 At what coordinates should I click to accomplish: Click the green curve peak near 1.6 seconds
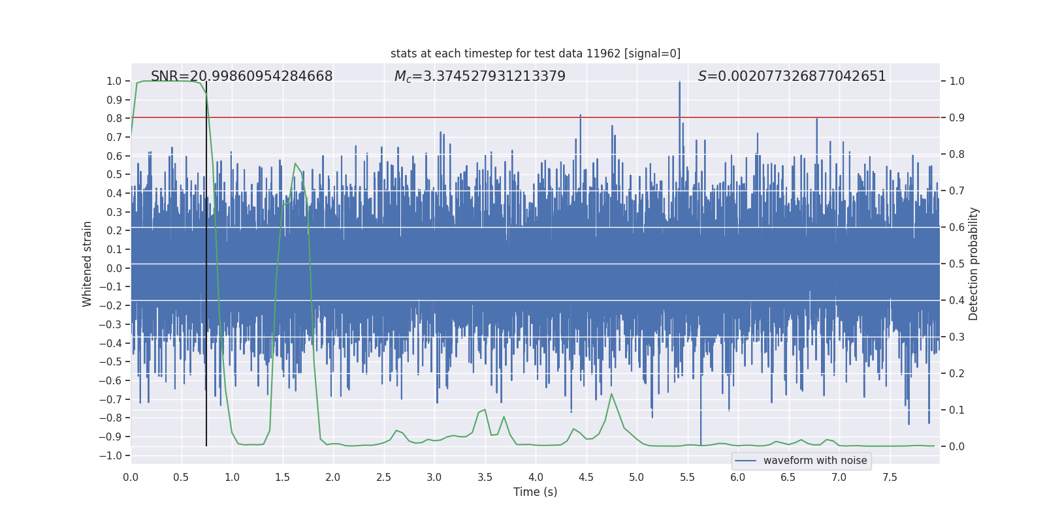click(x=295, y=164)
